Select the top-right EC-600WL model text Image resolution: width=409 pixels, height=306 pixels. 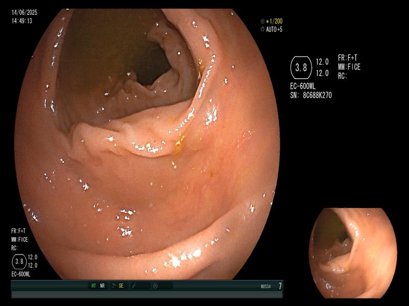pyautogui.click(x=303, y=86)
